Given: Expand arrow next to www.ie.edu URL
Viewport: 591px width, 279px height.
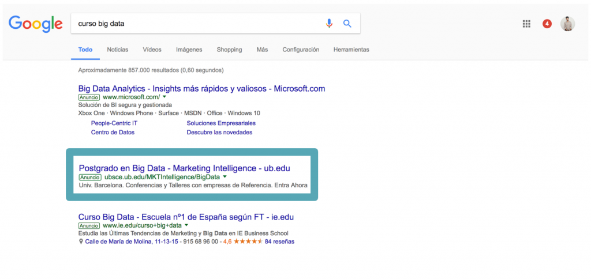Looking at the screenshot, I should [186, 225].
